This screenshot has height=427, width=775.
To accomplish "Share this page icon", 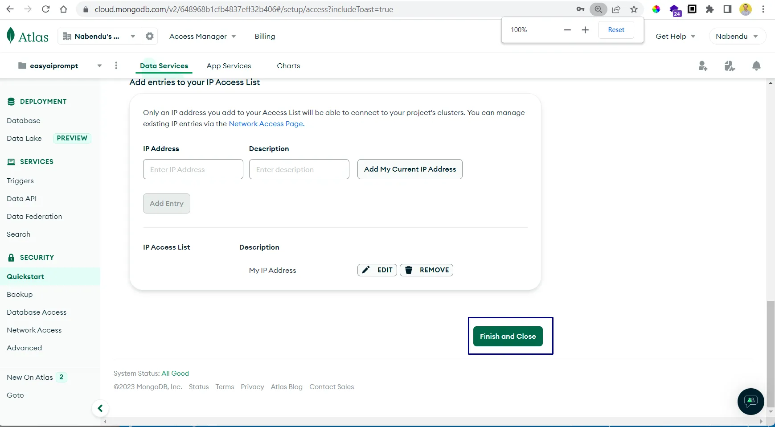I will coord(616,9).
